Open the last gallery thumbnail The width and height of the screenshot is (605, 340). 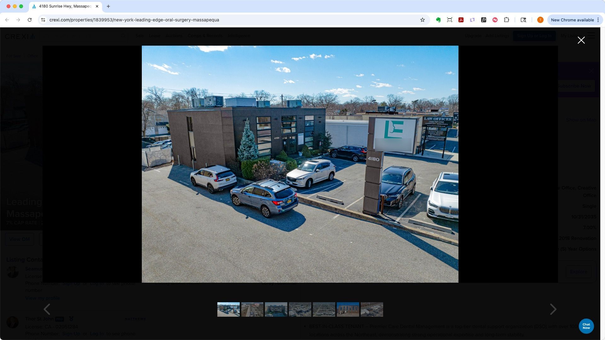point(372,309)
